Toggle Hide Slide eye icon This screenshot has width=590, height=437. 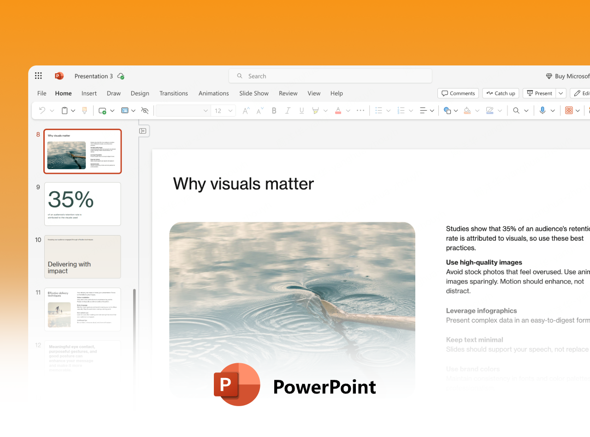(145, 111)
